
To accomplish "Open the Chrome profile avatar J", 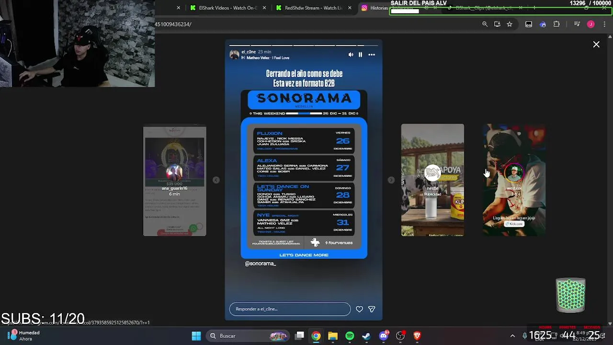I will click(590, 24).
